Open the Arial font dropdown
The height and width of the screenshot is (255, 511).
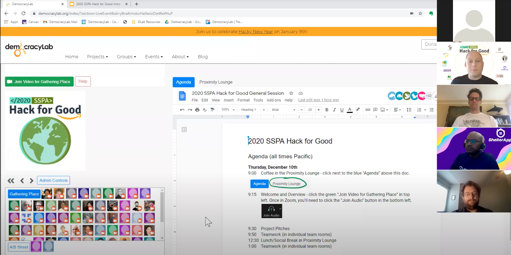click(x=284, y=110)
